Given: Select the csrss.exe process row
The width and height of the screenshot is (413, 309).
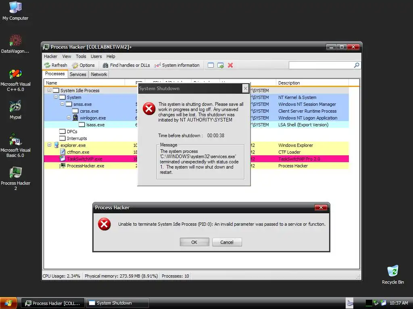Looking at the screenshot, I should click(196, 111).
